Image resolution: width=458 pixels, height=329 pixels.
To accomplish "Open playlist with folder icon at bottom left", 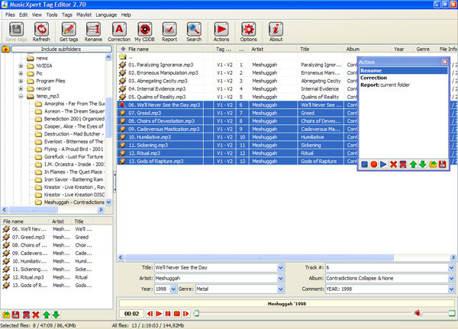I will (x=6, y=315).
